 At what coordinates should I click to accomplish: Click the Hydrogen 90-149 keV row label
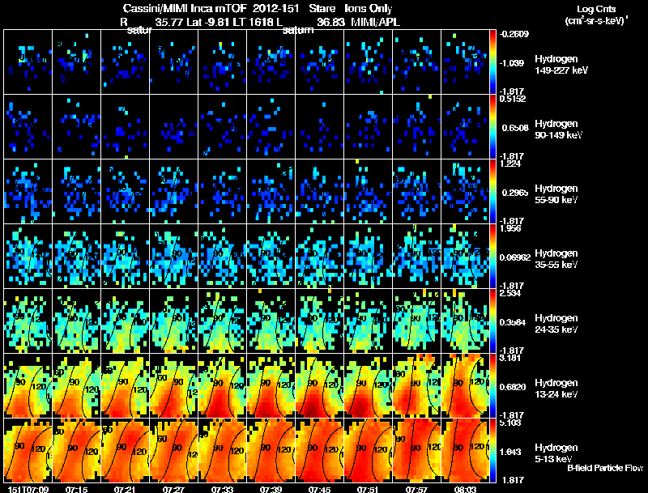[558, 130]
